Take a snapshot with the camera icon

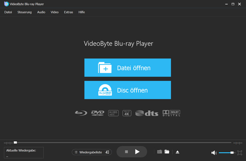(159, 152)
